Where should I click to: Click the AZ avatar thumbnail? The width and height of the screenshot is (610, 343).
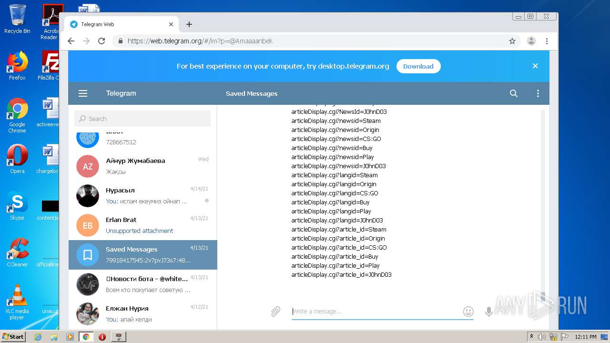coord(88,166)
